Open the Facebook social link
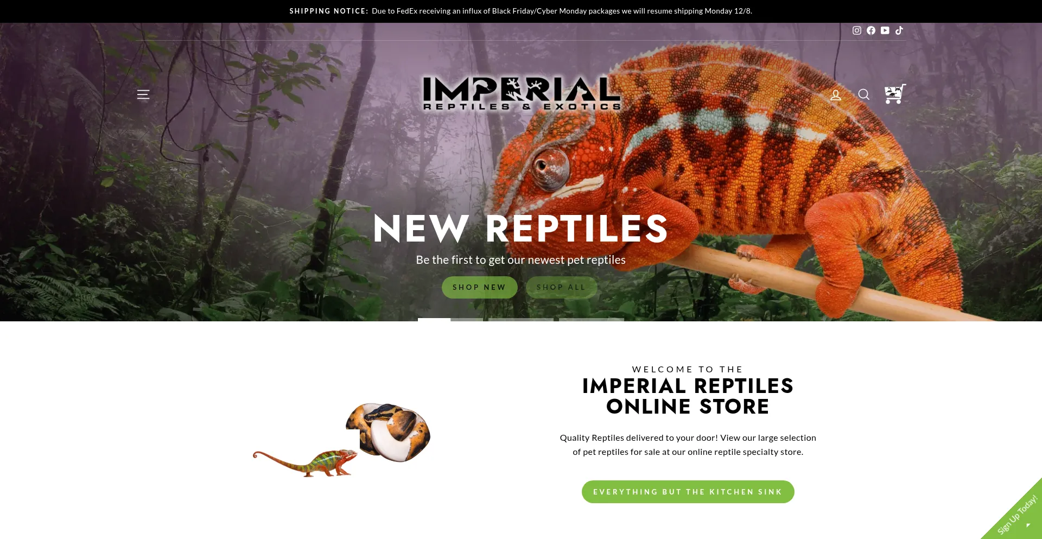 [x=871, y=30]
